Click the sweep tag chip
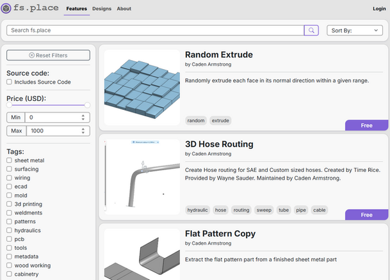The image size is (390, 280). point(264,210)
